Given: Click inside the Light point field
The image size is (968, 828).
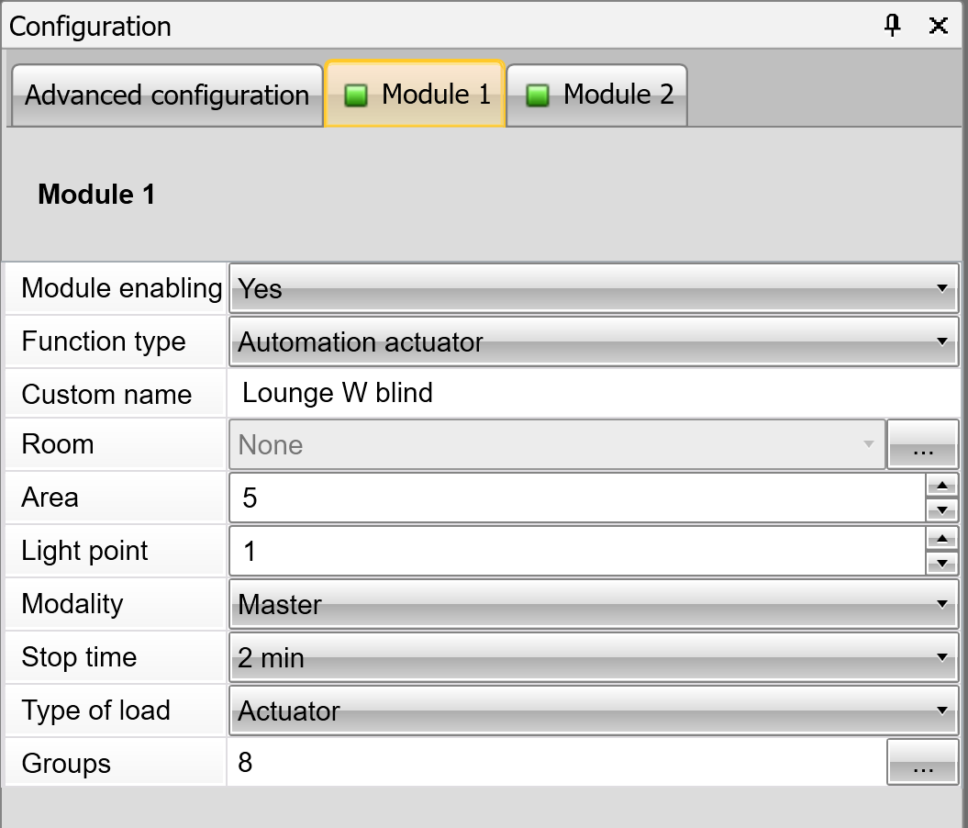Looking at the screenshot, I should click(x=576, y=552).
